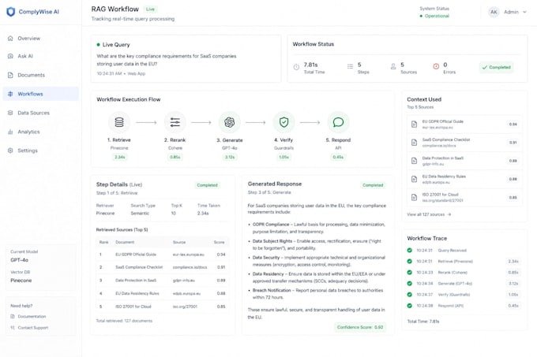This screenshot has width=537, height=357.
Task: Click the ComplyWise AI shield logo
Action: (x=11, y=12)
